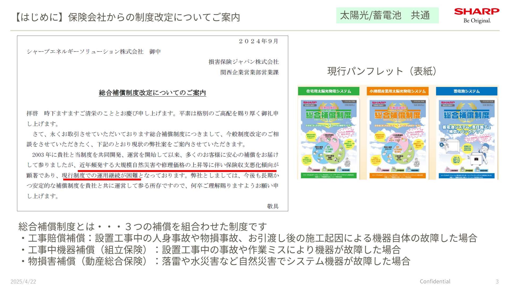The width and height of the screenshot is (510, 287).
Task: Open the 小規模産業用太陽光発電システム pamphlet cover
Action: (x=398, y=138)
